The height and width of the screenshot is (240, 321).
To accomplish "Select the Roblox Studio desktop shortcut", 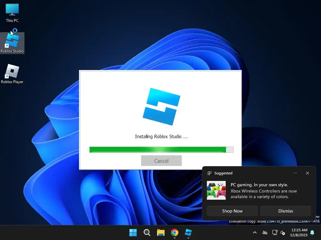I will pos(12,43).
